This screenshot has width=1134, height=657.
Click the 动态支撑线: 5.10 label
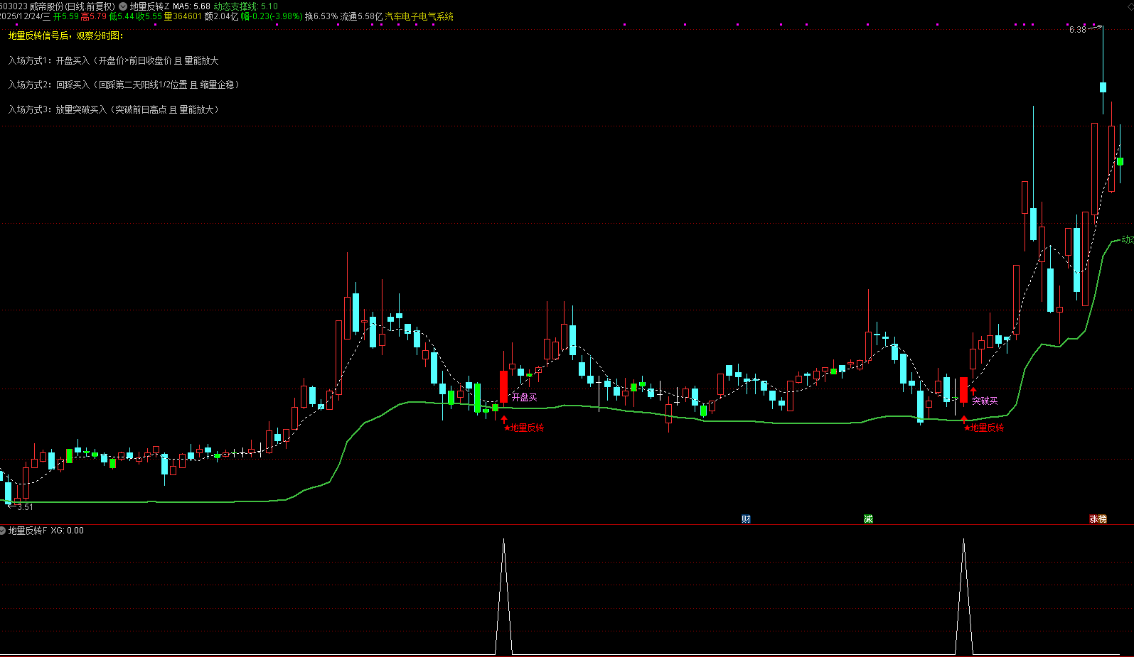(246, 6)
